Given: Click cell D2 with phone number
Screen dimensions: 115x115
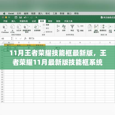Looking at the screenshot, I should pyautogui.click(x=39, y=48).
